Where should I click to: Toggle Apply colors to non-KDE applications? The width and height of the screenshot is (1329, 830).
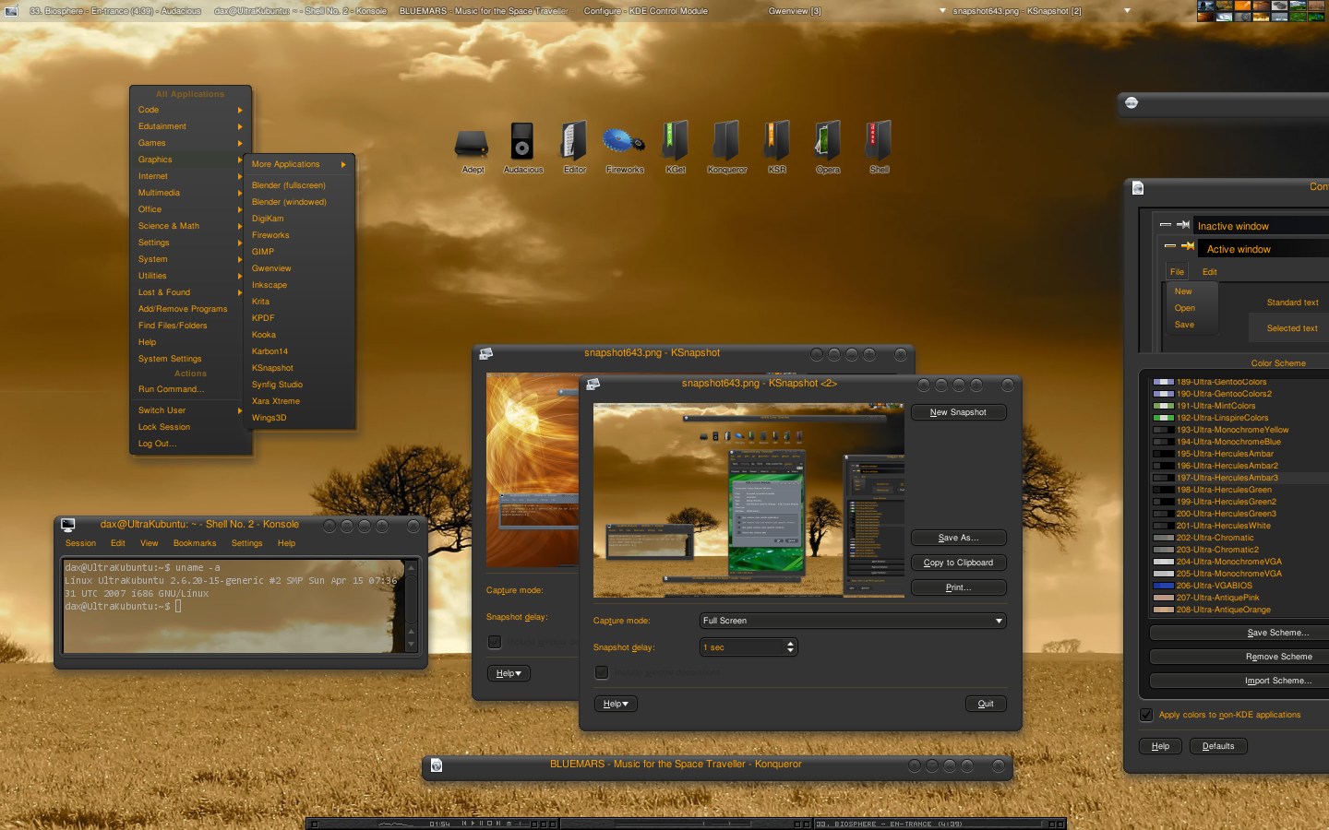(1146, 715)
